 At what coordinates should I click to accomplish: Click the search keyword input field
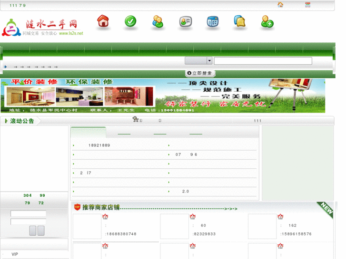263,61
